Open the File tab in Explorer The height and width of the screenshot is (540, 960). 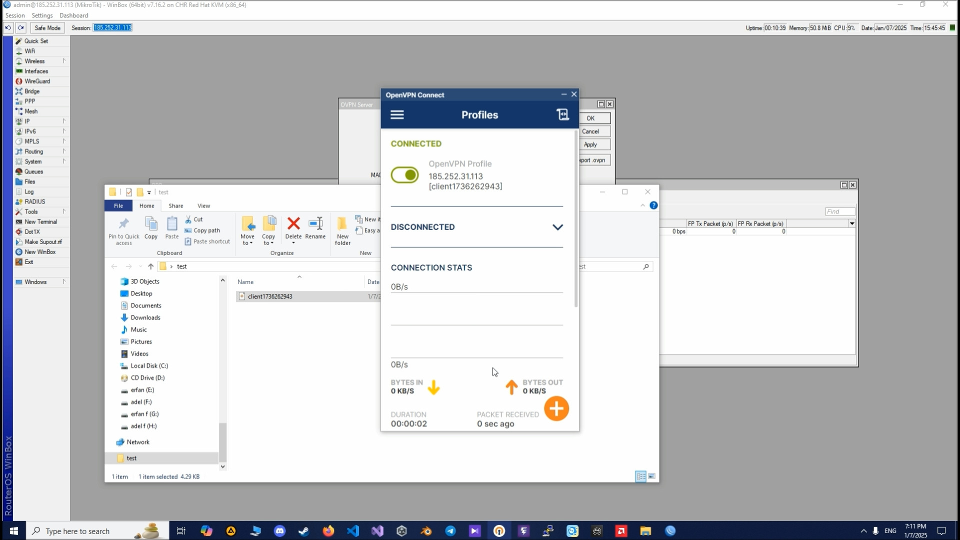pyautogui.click(x=118, y=205)
